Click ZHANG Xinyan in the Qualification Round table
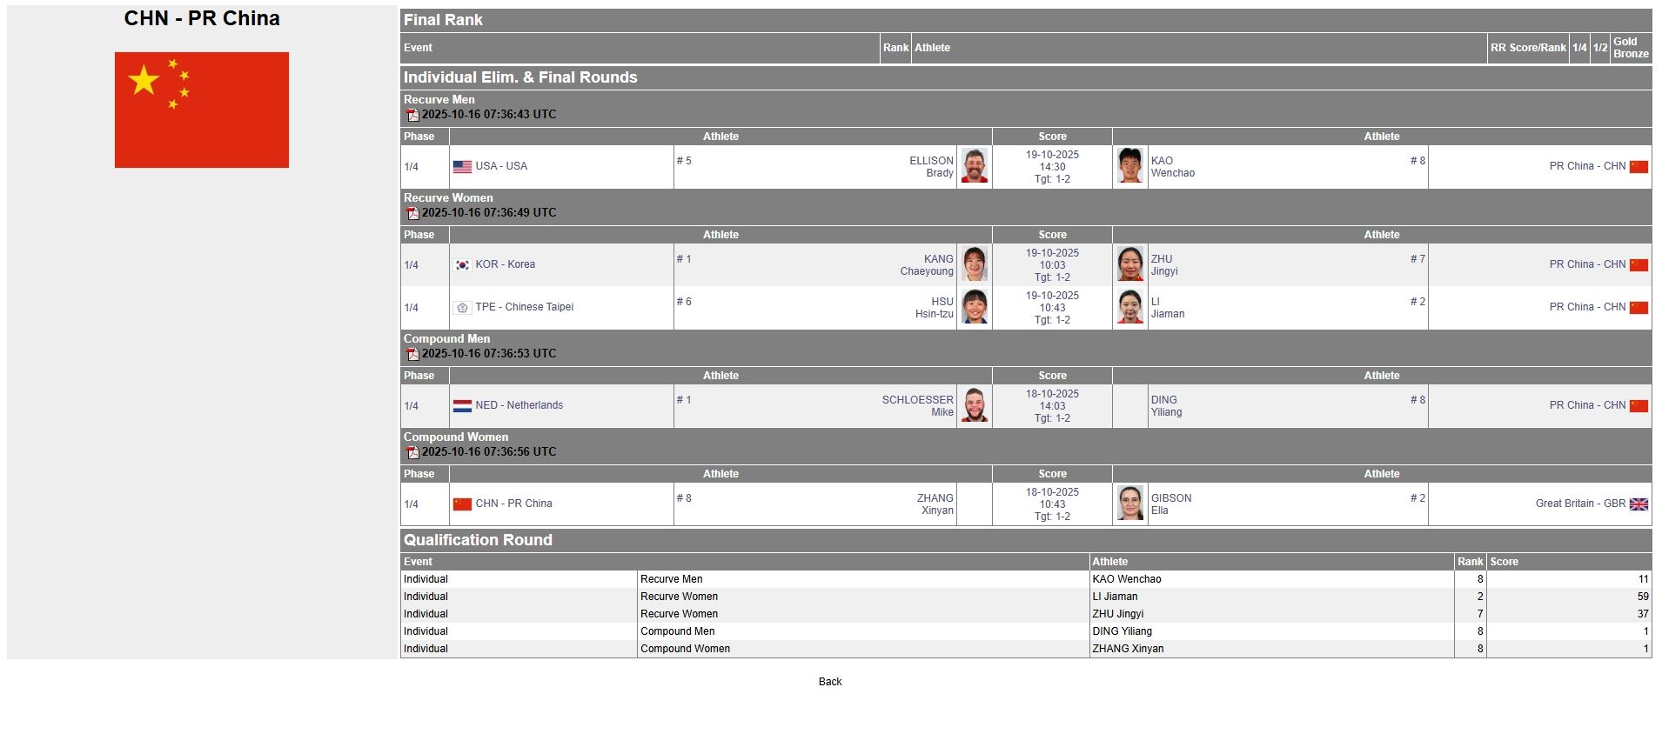1662x734 pixels. pyautogui.click(x=1128, y=649)
